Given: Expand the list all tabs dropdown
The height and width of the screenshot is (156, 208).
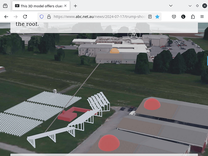Looking at the screenshot, I should pyautogui.click(x=171, y=6).
